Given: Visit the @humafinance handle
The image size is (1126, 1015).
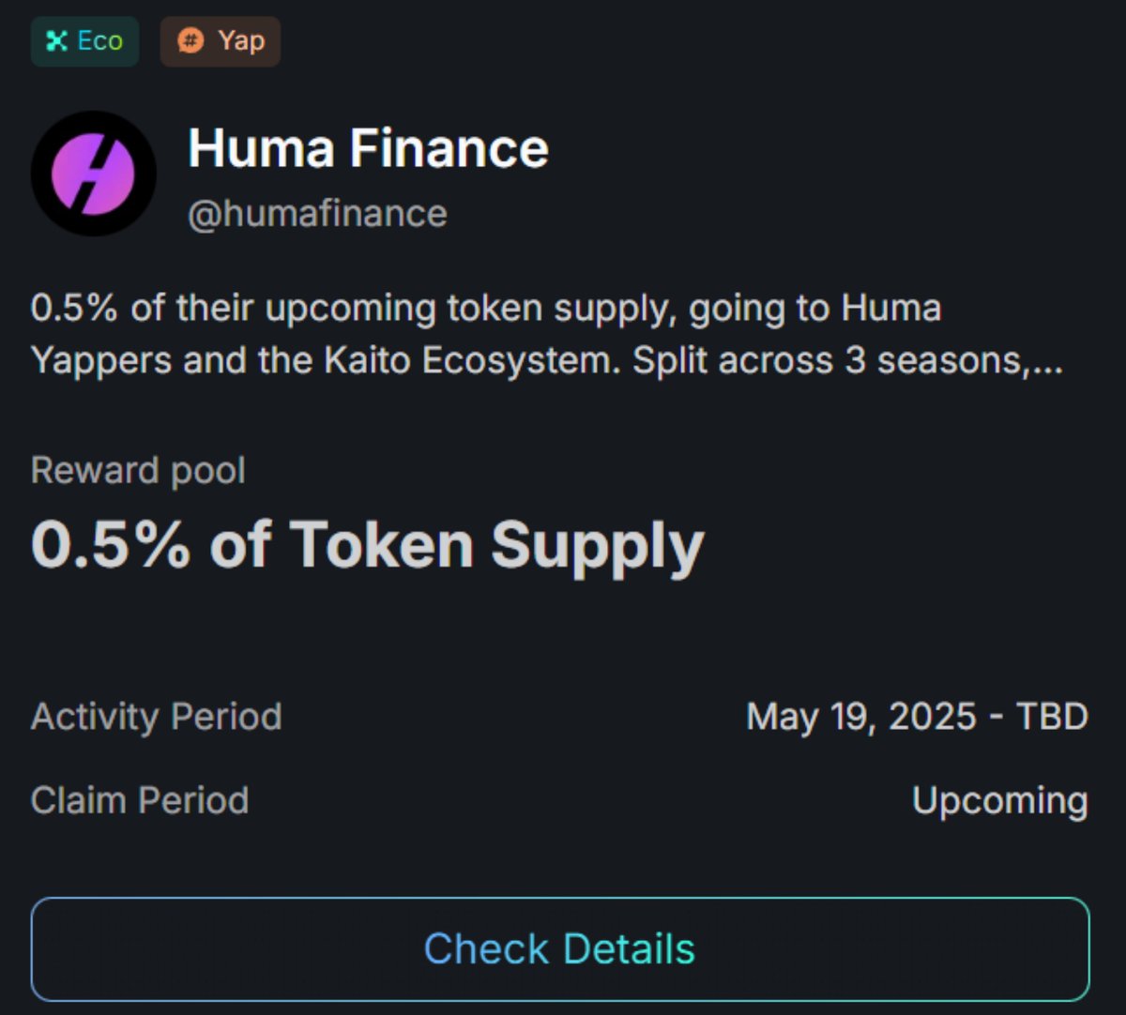Looking at the screenshot, I should (317, 214).
